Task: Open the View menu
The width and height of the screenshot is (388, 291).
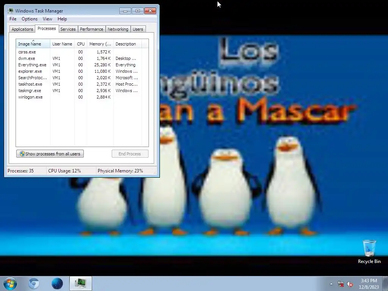Action: click(47, 19)
